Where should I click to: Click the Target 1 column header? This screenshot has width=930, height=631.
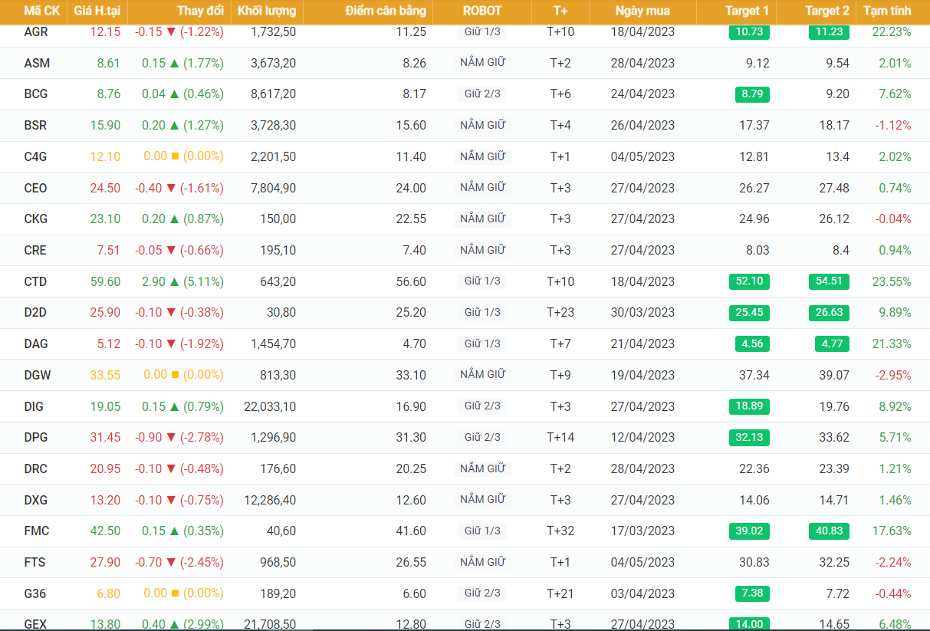[747, 11]
